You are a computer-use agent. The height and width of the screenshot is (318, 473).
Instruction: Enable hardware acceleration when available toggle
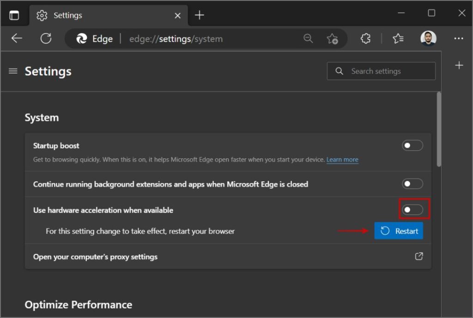[x=412, y=210]
